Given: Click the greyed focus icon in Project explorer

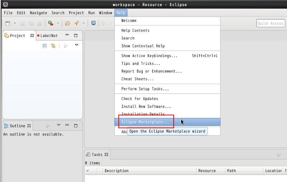Looking at the screenshot, I should tap(66, 46).
